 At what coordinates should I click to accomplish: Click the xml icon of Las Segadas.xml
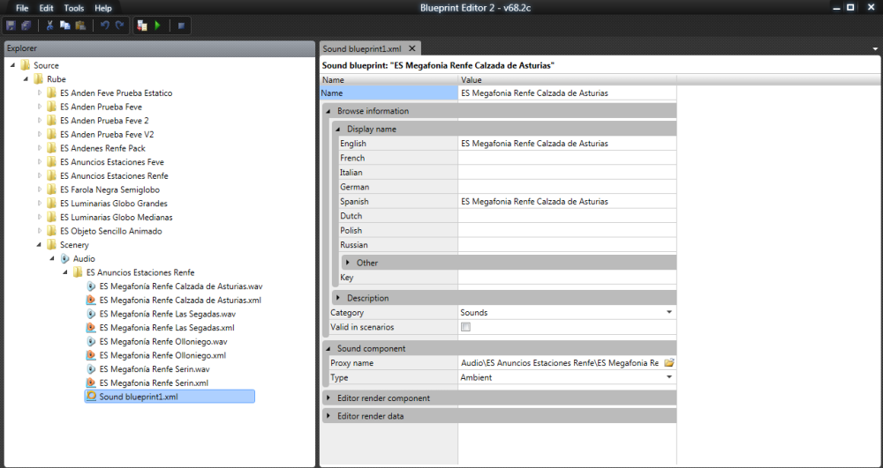pyautogui.click(x=91, y=328)
